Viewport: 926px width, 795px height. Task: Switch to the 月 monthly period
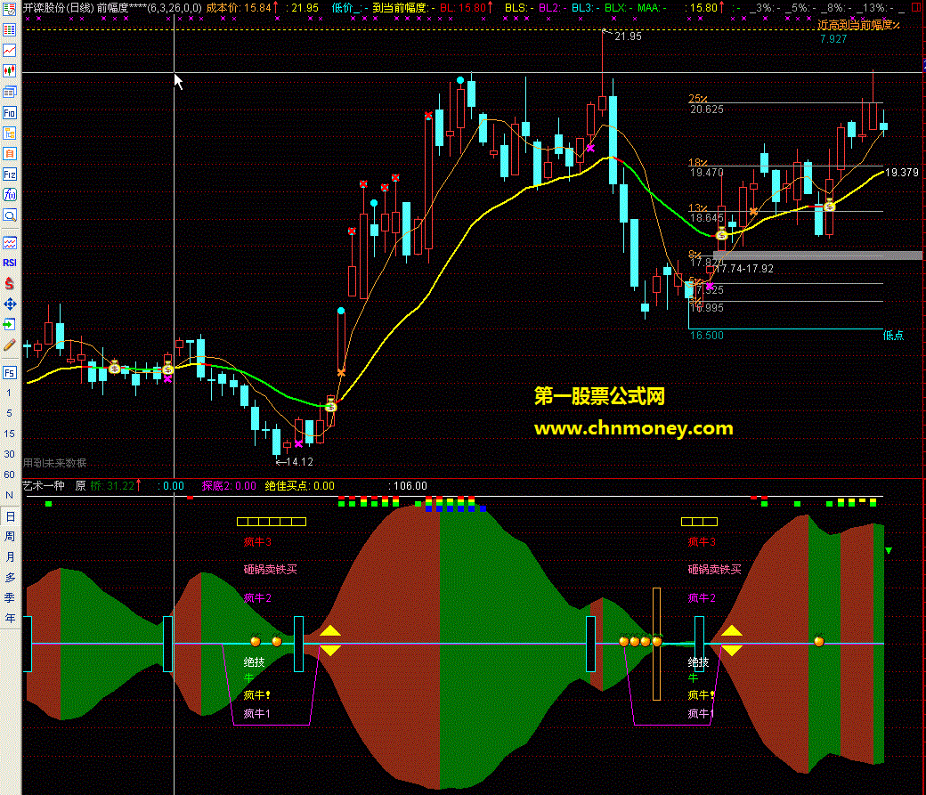coord(10,557)
